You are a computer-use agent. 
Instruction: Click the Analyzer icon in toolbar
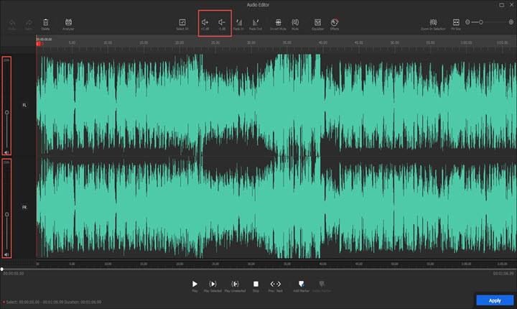68,23
